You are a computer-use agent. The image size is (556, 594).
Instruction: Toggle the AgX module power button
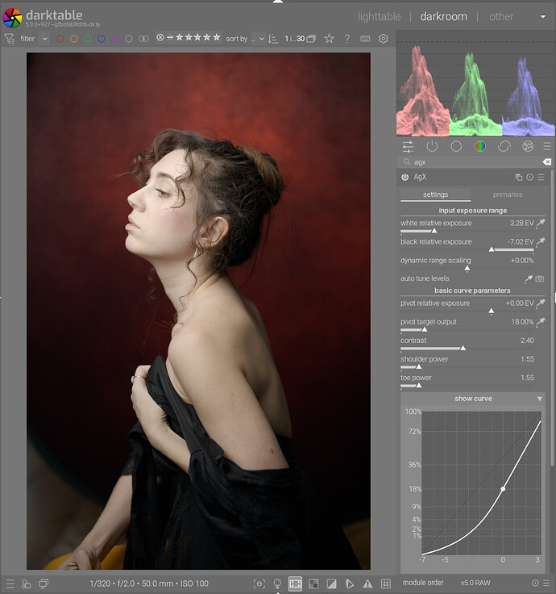[405, 177]
